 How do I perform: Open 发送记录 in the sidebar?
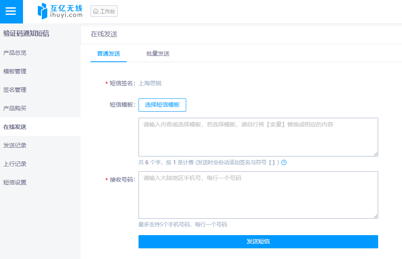tap(15, 145)
